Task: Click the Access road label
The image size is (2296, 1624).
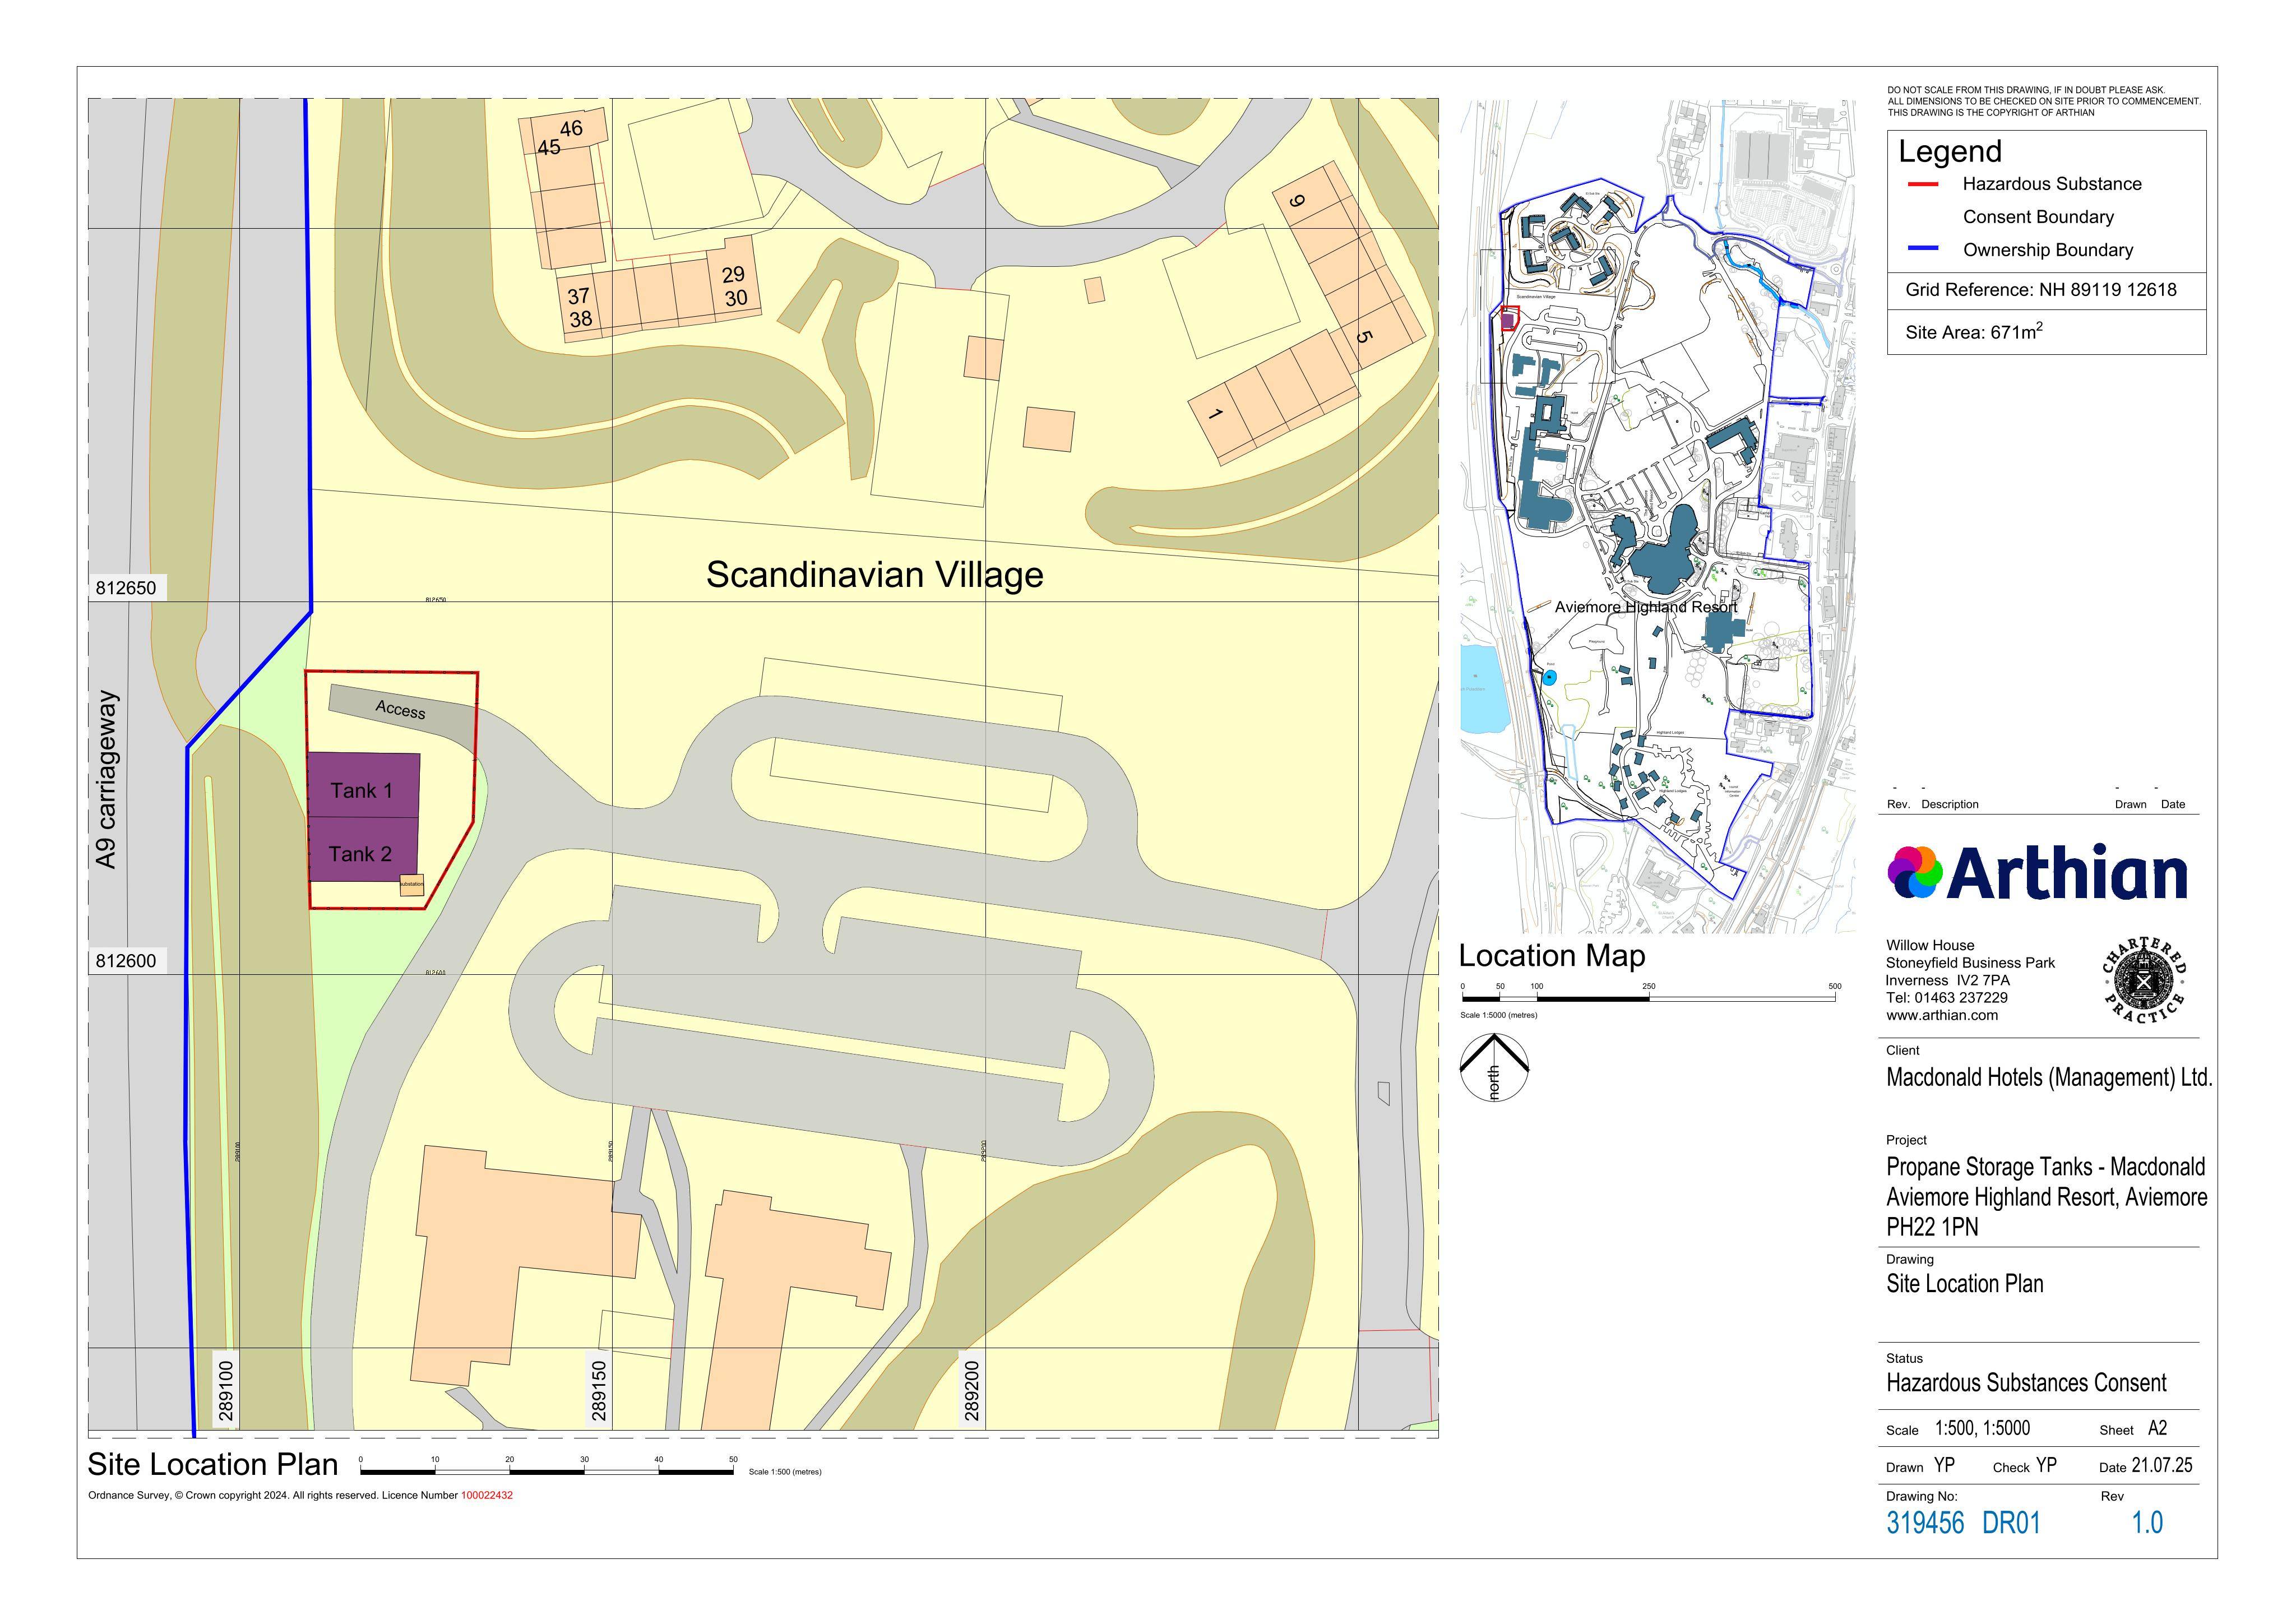Action: coord(400,709)
